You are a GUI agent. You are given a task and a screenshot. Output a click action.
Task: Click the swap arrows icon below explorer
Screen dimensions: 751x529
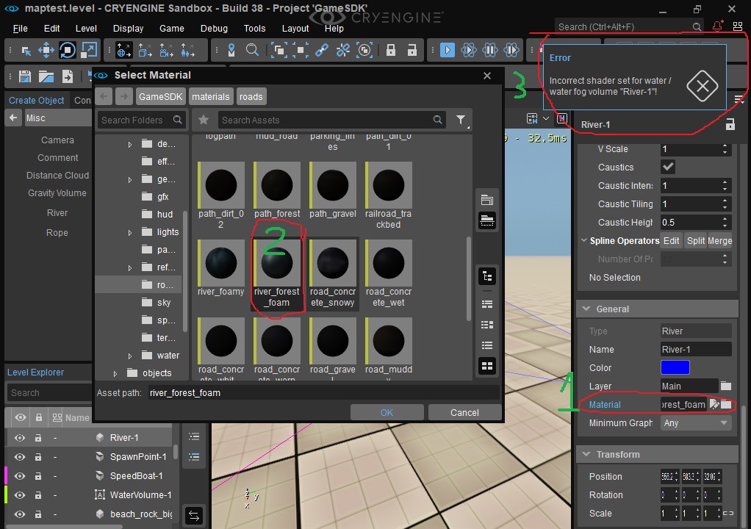coord(194,516)
